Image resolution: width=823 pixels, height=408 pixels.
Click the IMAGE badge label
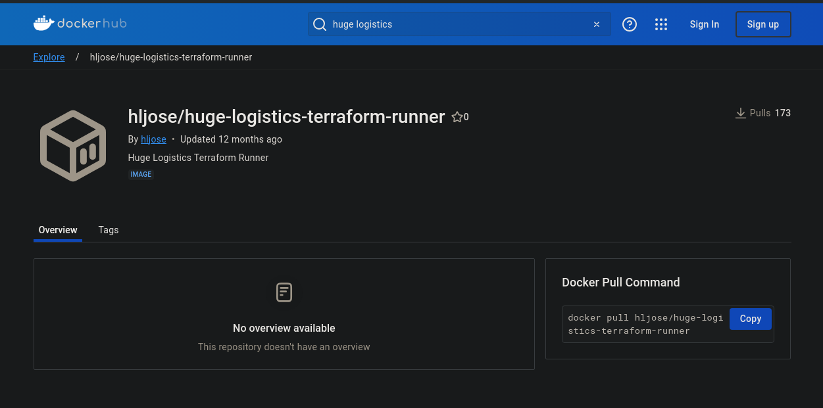coord(141,175)
